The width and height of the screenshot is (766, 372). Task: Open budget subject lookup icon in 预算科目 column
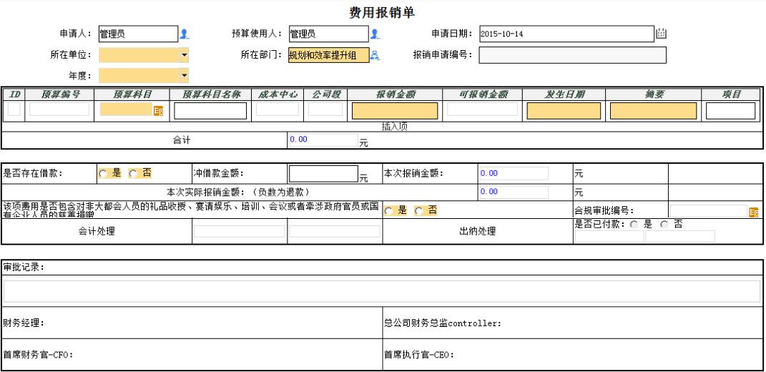(158, 111)
